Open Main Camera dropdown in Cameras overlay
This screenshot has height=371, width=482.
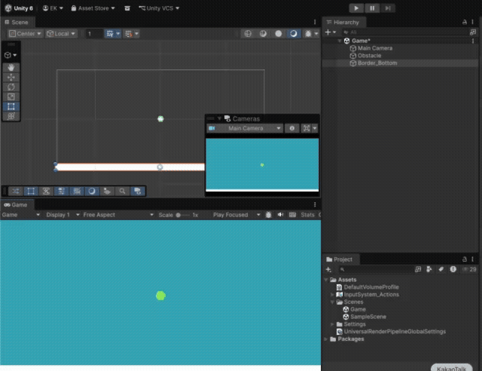pos(244,128)
